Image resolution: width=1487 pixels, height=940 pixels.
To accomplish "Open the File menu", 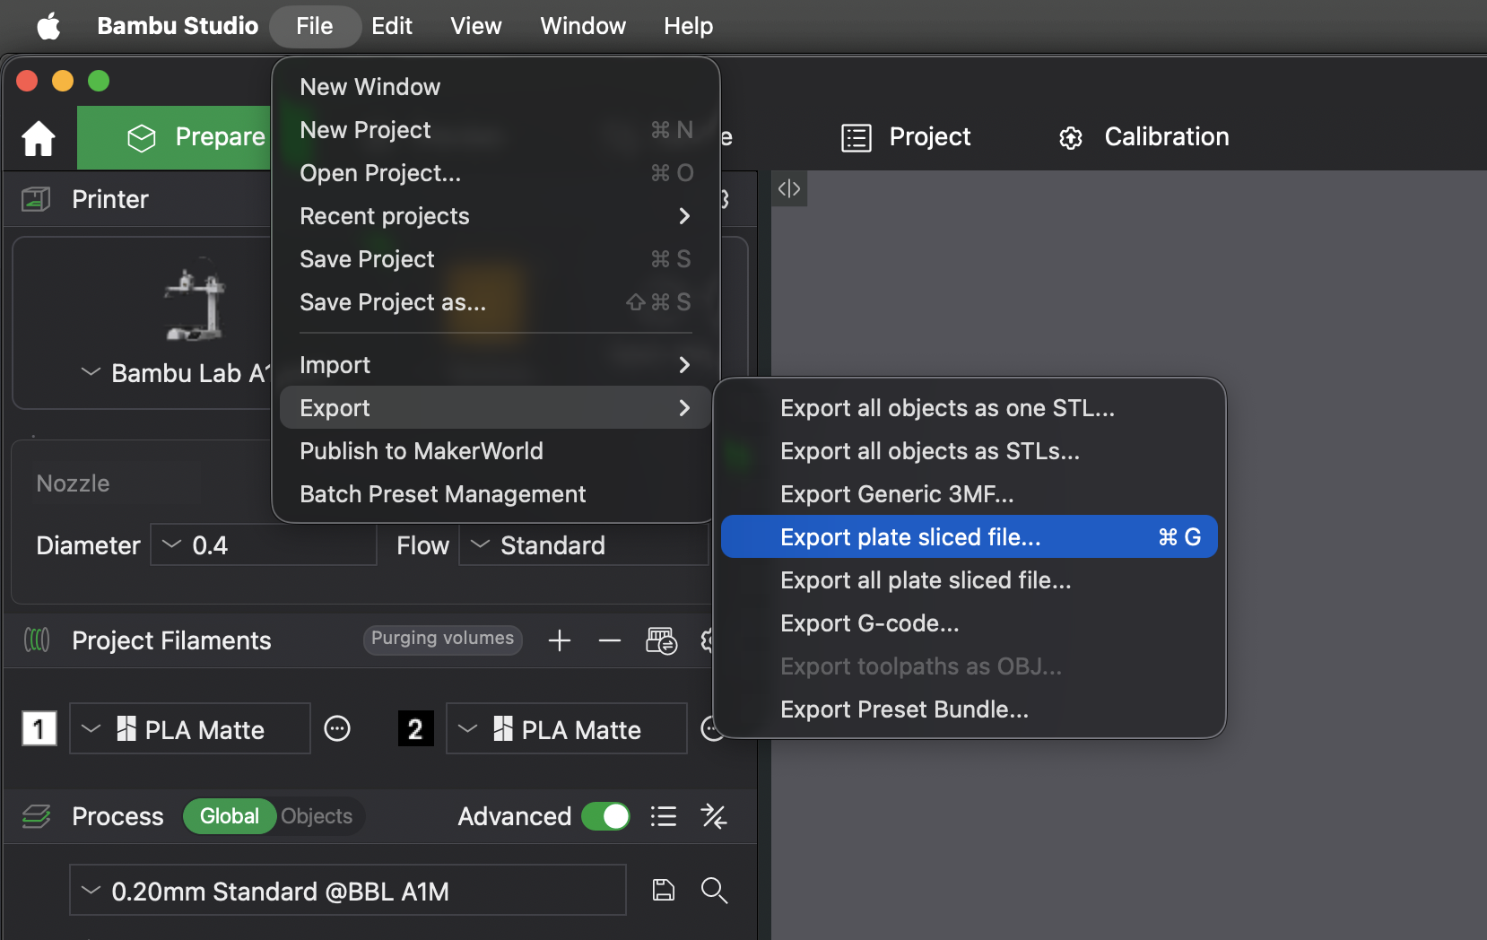I will [315, 26].
